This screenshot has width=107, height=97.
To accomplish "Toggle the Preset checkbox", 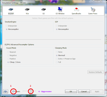I will tap(13, 91).
